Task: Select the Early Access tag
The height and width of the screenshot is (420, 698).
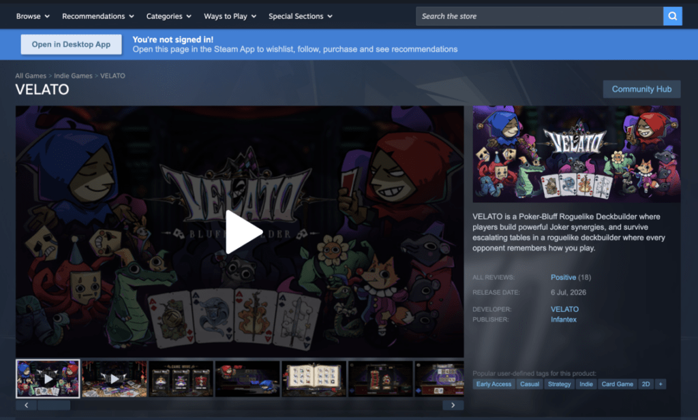Action: click(494, 384)
